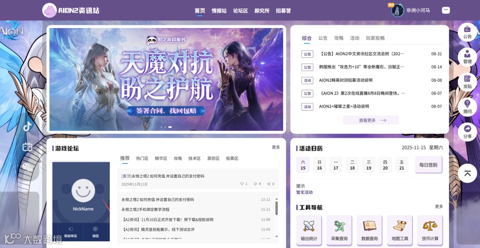Switch to 恩怨区 forum tab
Image resolution: width=480 pixels, height=248 pixels.
pos(213,158)
